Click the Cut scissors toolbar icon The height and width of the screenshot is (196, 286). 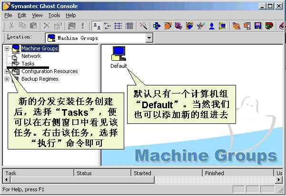(12, 26)
